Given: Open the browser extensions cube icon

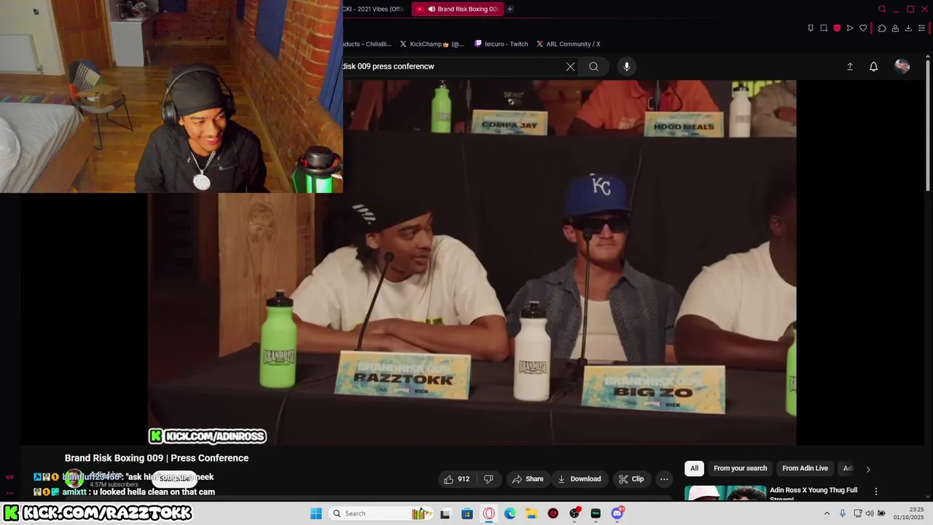Looking at the screenshot, I should (882, 28).
